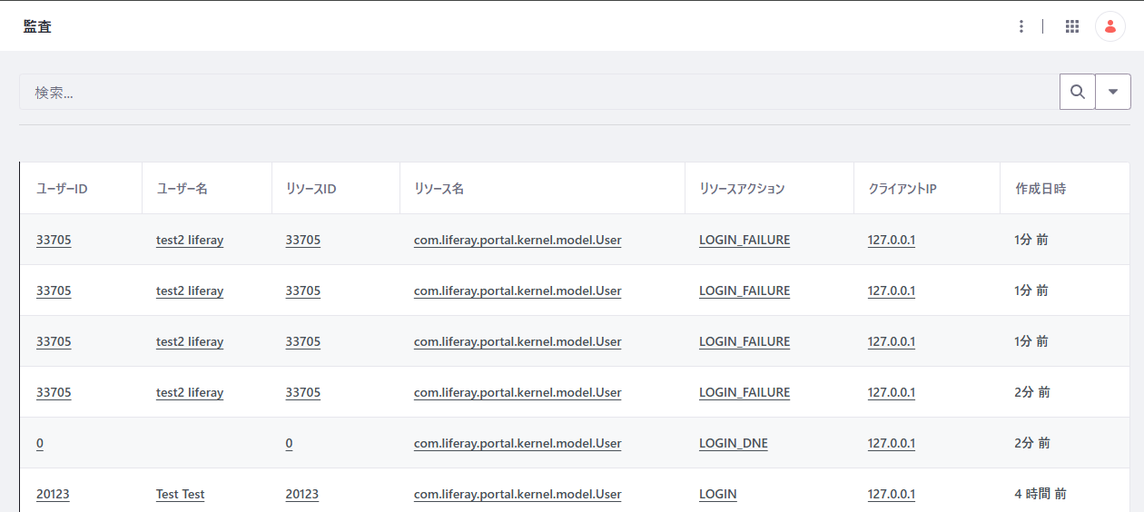Focus the 検索 search field
The height and width of the screenshot is (512, 1144).
click(539, 92)
